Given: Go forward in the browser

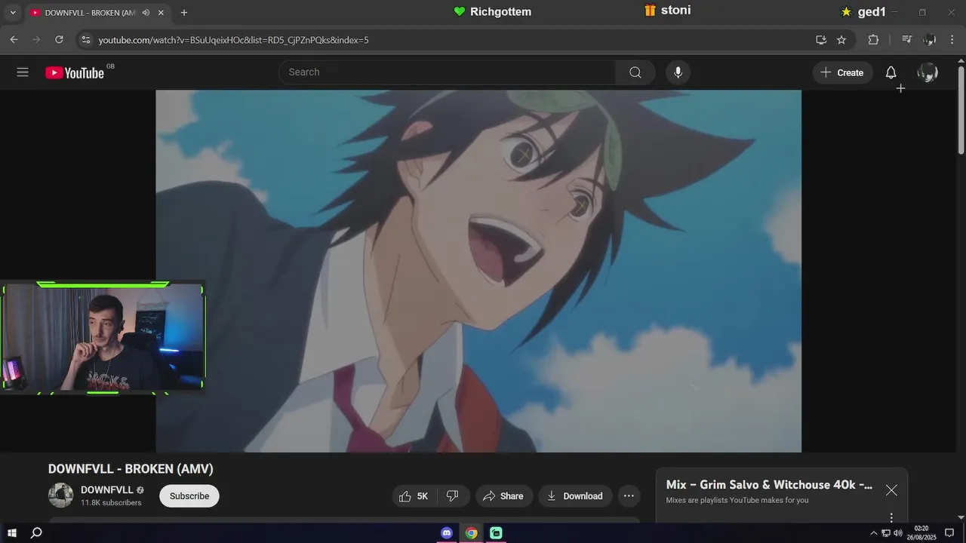Looking at the screenshot, I should pos(36,39).
